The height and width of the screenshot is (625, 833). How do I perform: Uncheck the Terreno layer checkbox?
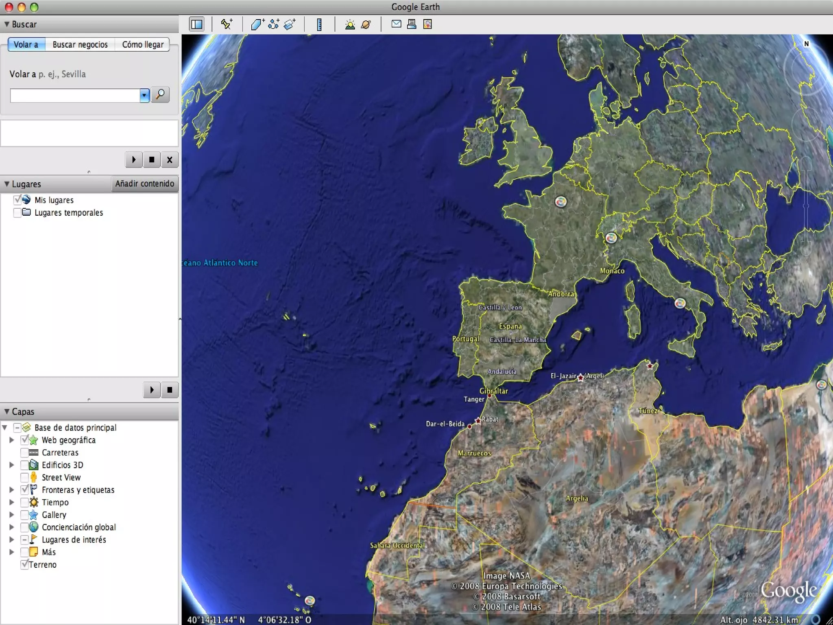(x=24, y=564)
